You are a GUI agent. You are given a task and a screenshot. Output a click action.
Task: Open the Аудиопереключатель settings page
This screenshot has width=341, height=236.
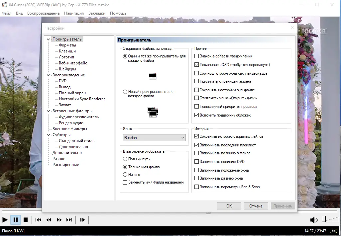[x=79, y=117]
